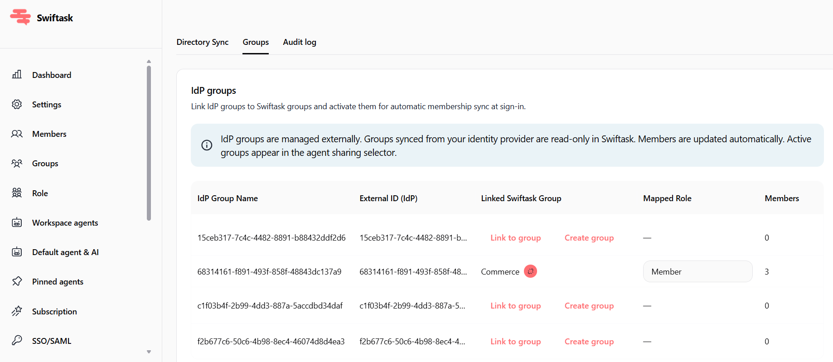This screenshot has width=833, height=362.
Task: Click the Role icon in sidebar
Action: click(x=17, y=193)
